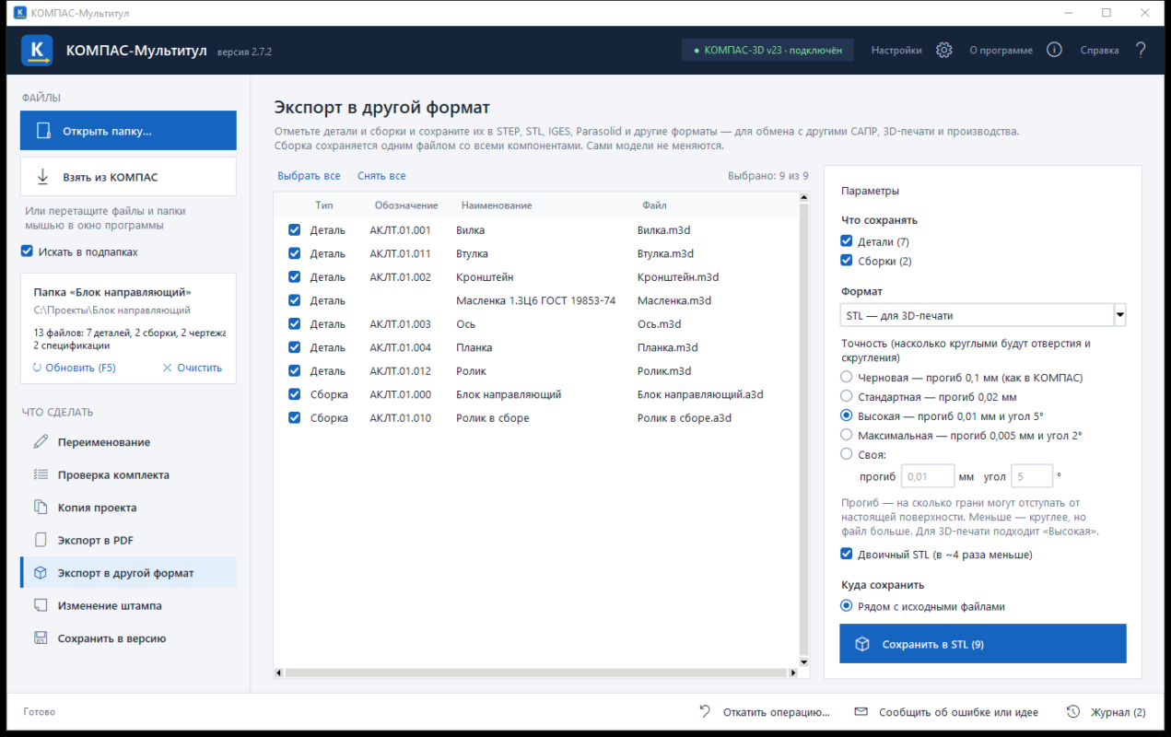This screenshot has height=737, width=1171.
Task: Uncheck the Вилка row checkbox
Action: point(295,230)
